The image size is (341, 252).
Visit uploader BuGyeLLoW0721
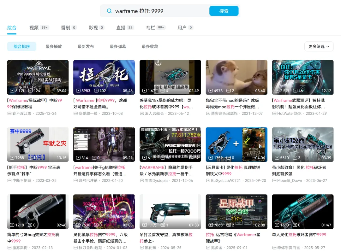[x=226, y=180]
